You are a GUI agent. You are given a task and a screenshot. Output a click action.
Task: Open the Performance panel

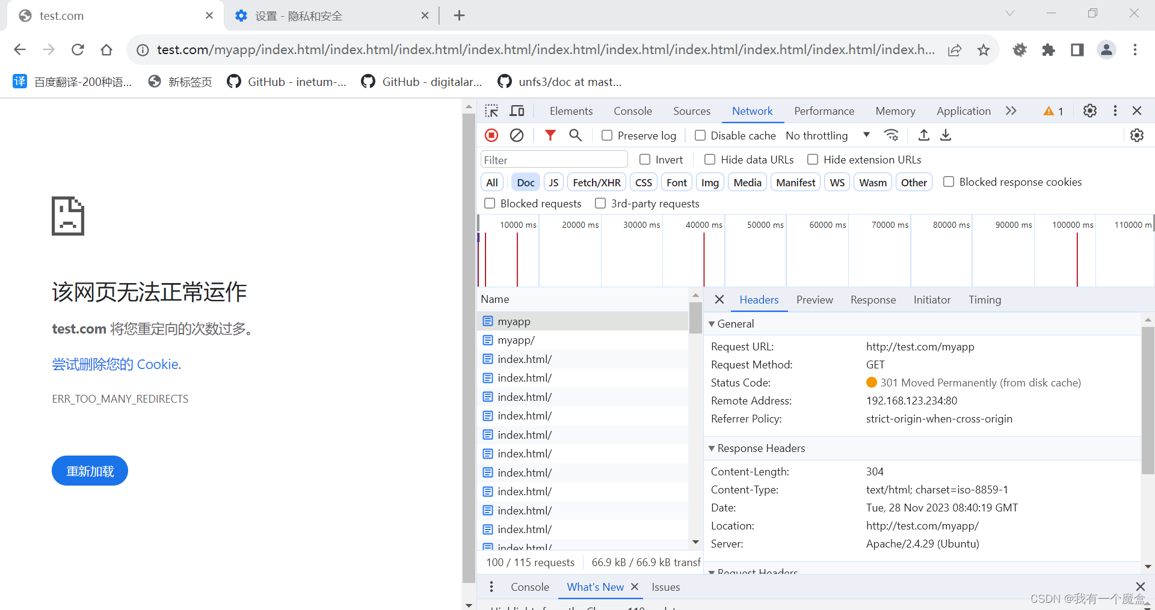pyautogui.click(x=824, y=111)
